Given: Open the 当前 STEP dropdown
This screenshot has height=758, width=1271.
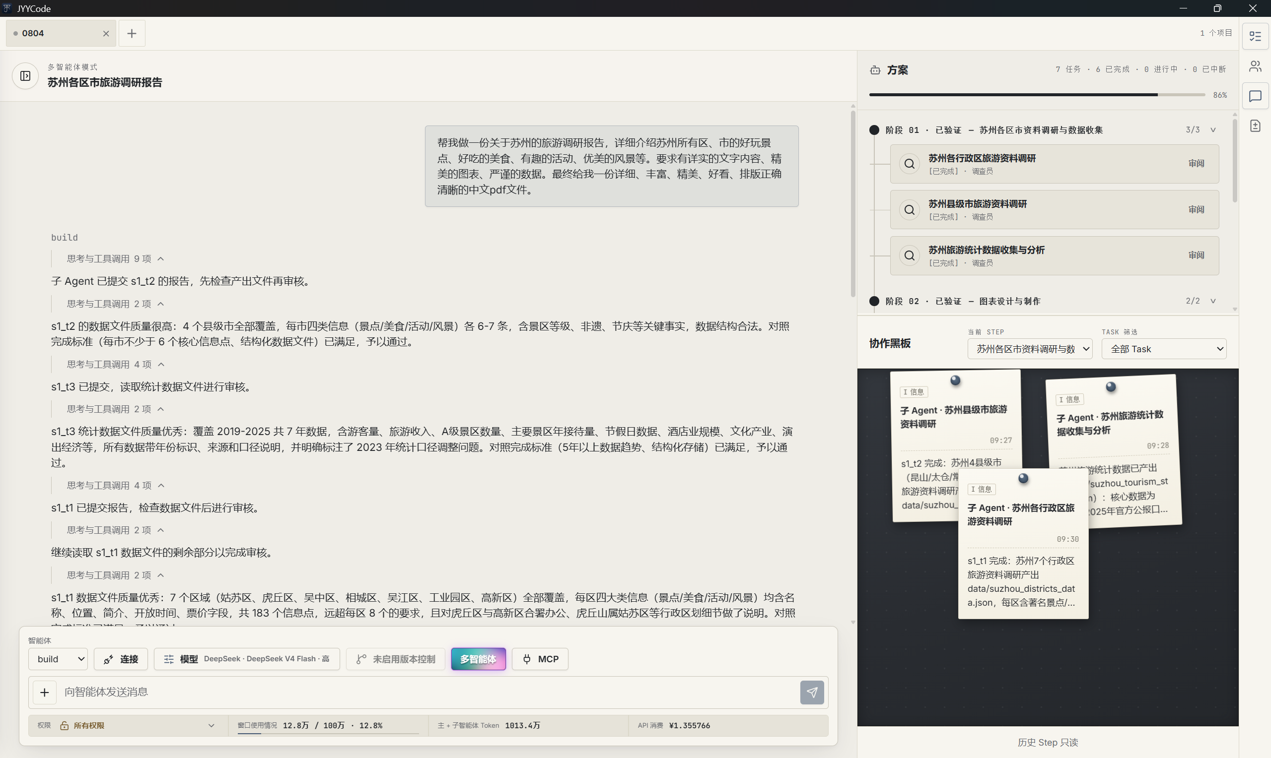Looking at the screenshot, I should coord(1029,349).
